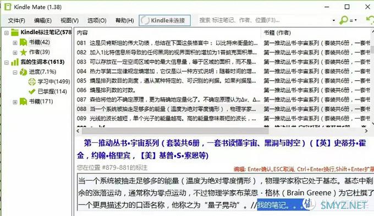Viewport: 374px width, 216px height.
Task: Expand the 作者(39) tree node
Action: click(15, 52)
